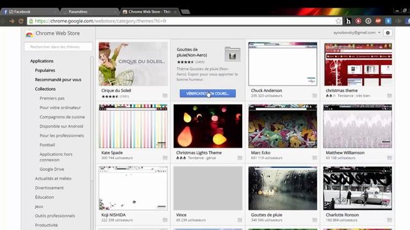Open the Productivité category

tap(46, 225)
